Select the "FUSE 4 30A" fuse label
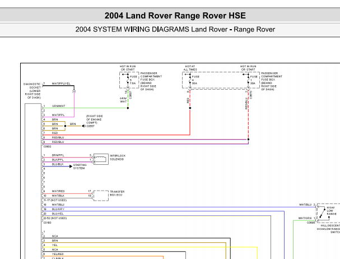The image size is (340, 259). click(x=195, y=80)
